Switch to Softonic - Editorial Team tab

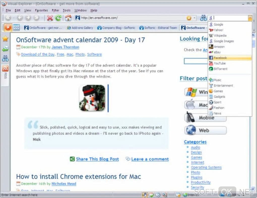click(158, 28)
